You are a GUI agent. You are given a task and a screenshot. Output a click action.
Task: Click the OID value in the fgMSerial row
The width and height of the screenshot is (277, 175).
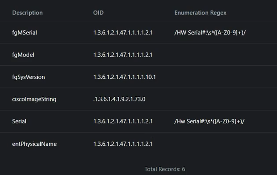pos(123,33)
